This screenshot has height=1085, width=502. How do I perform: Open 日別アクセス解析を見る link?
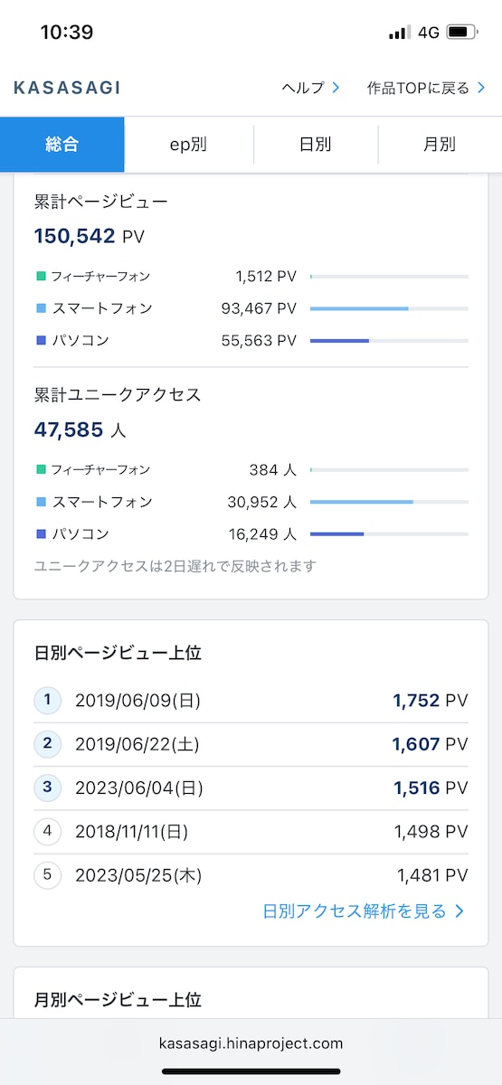(x=364, y=911)
